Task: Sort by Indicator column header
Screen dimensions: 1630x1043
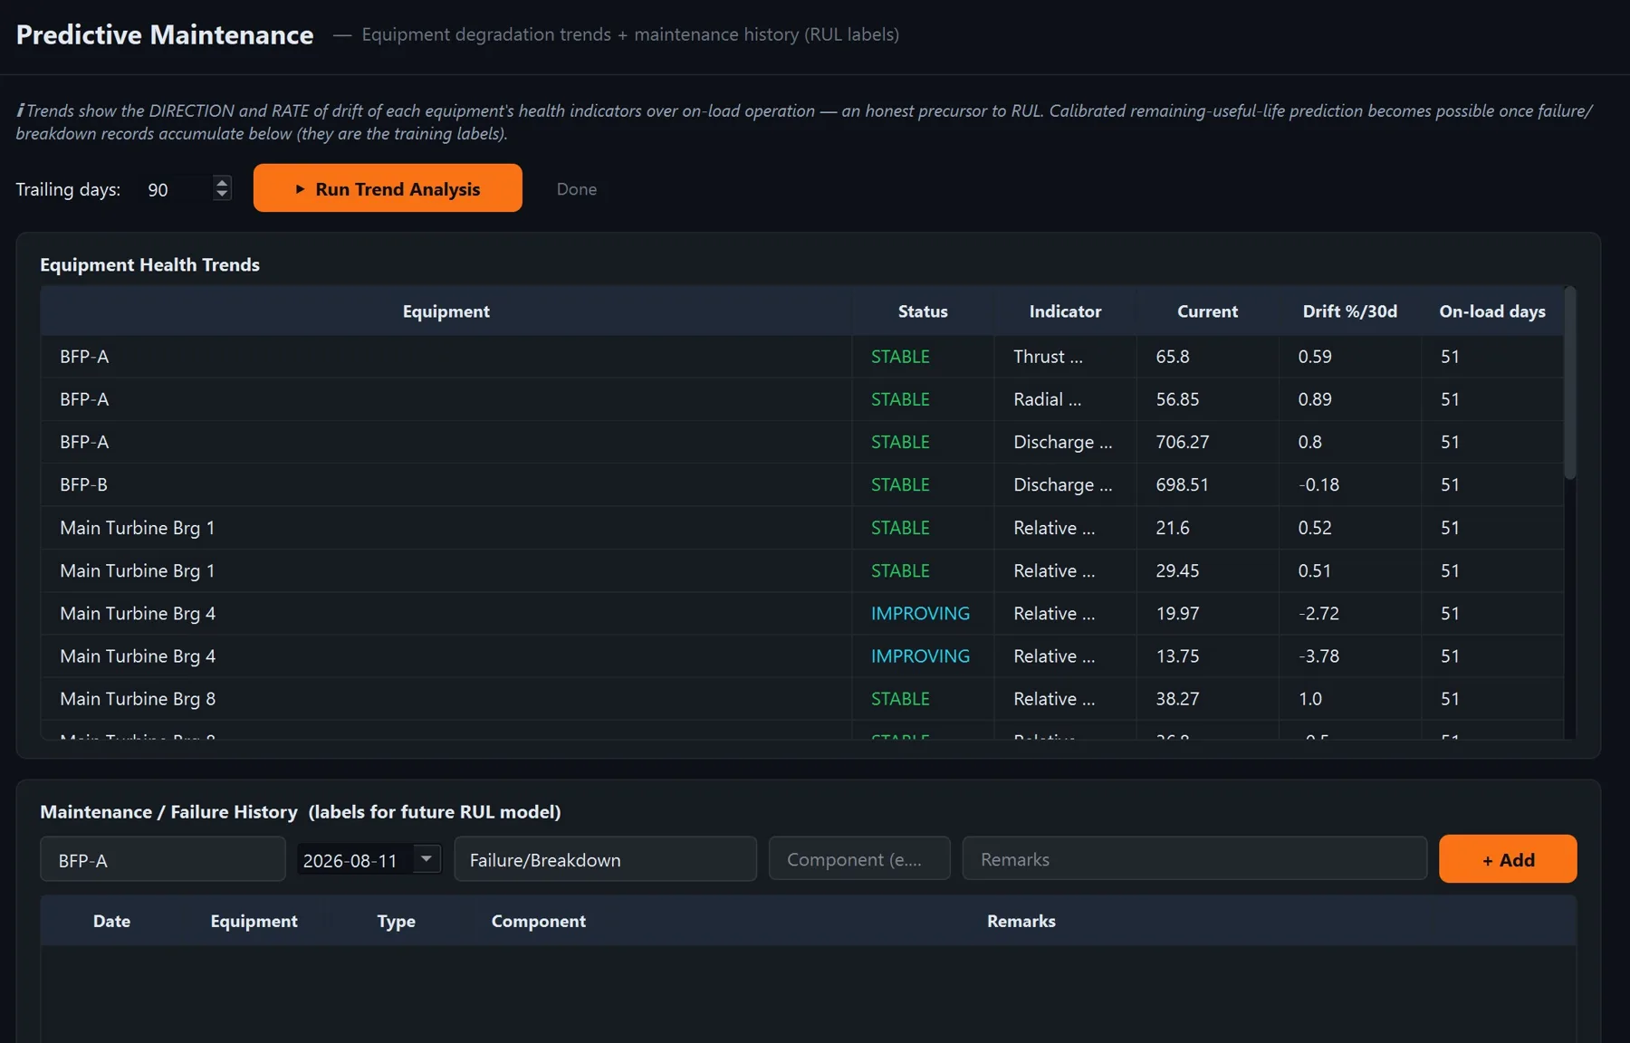Action: tap(1065, 311)
